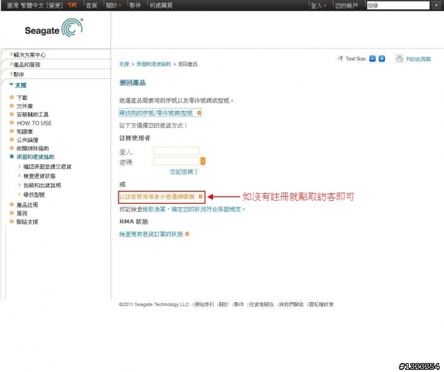The height and width of the screenshot is (372, 444).
Task: Focus the 密碼 password field
Action: (176, 161)
